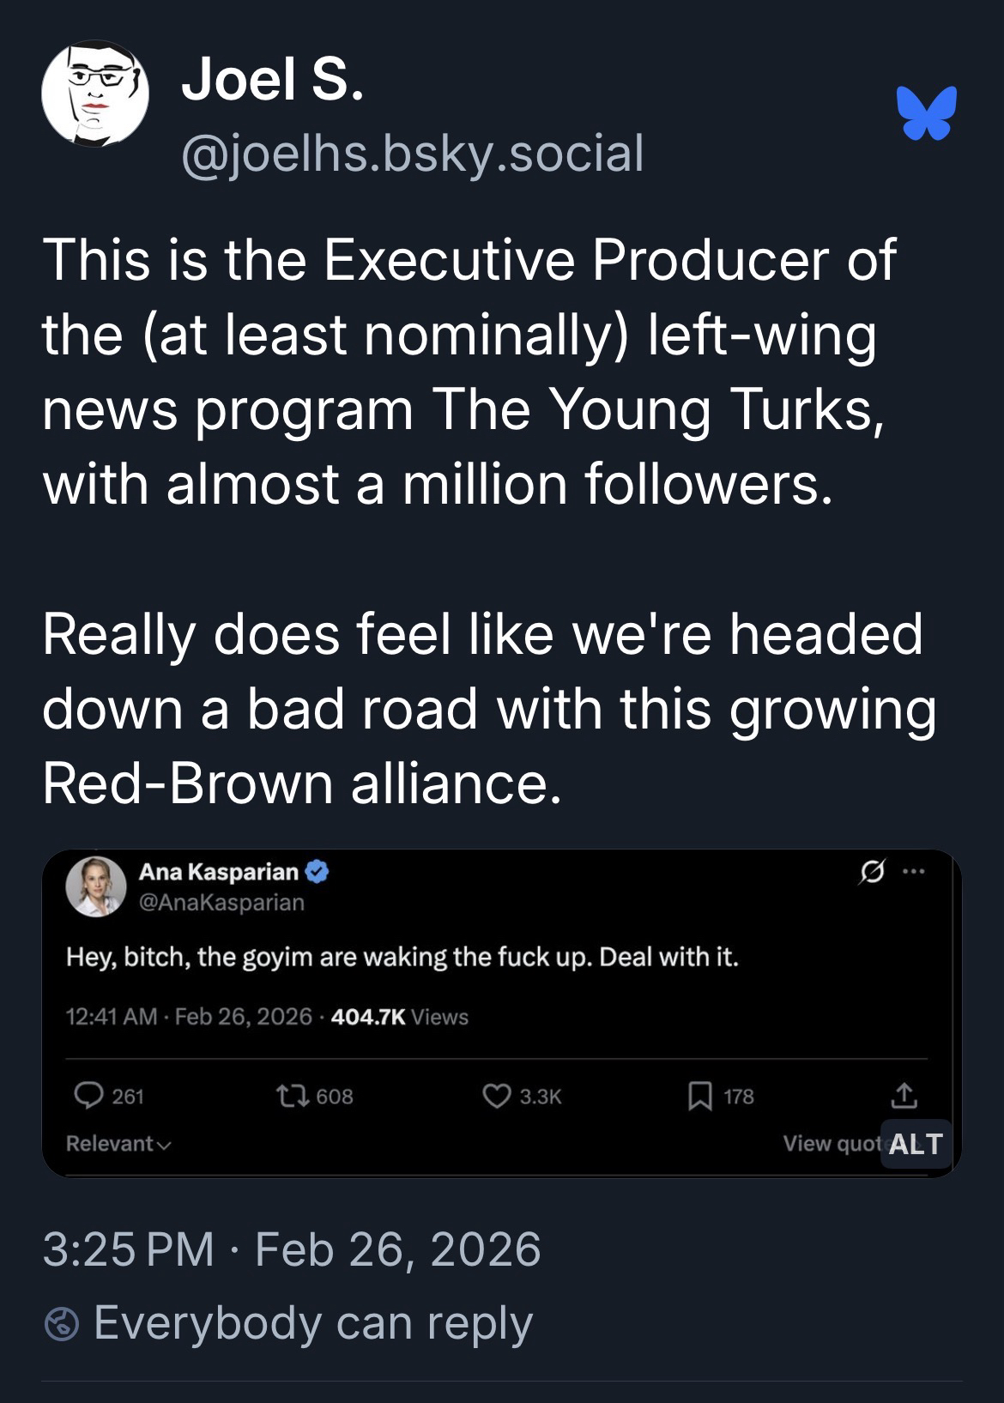Bookmark the tweet using the bookmark icon
Viewport: 1004px width, 1403px height.
[x=700, y=1096]
